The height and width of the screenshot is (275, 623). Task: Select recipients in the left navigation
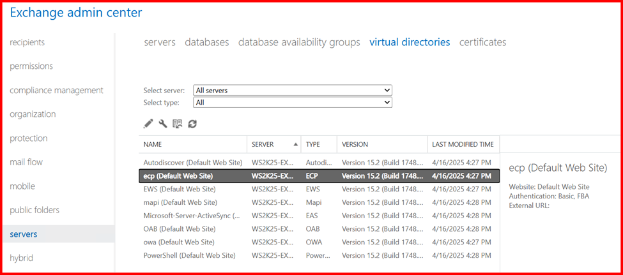pos(27,42)
